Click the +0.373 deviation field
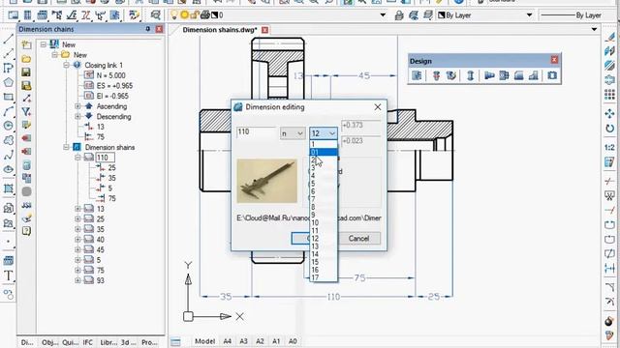The image size is (620, 348). [360, 126]
